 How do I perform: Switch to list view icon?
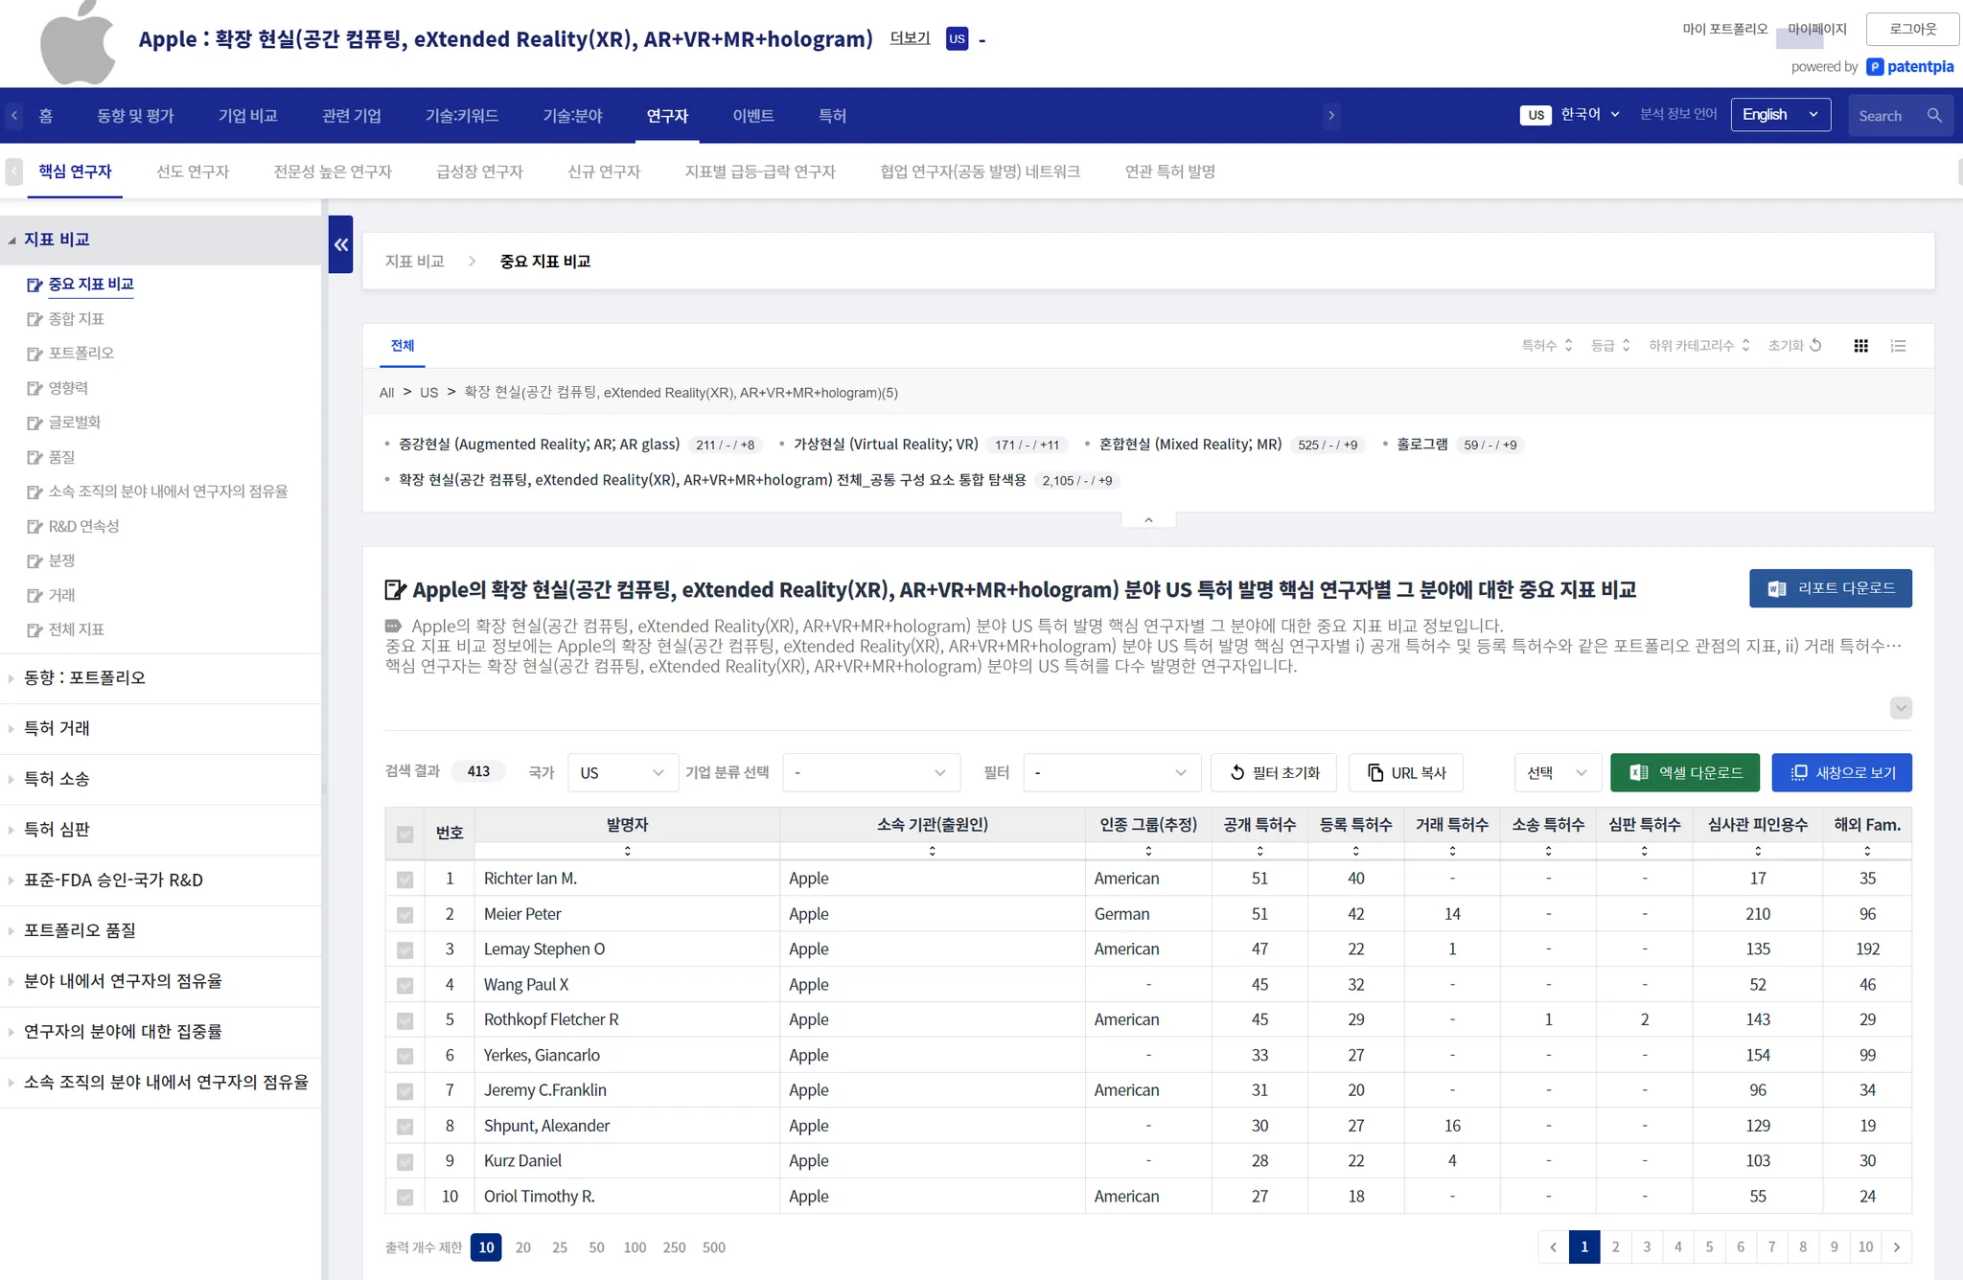pos(1898,346)
